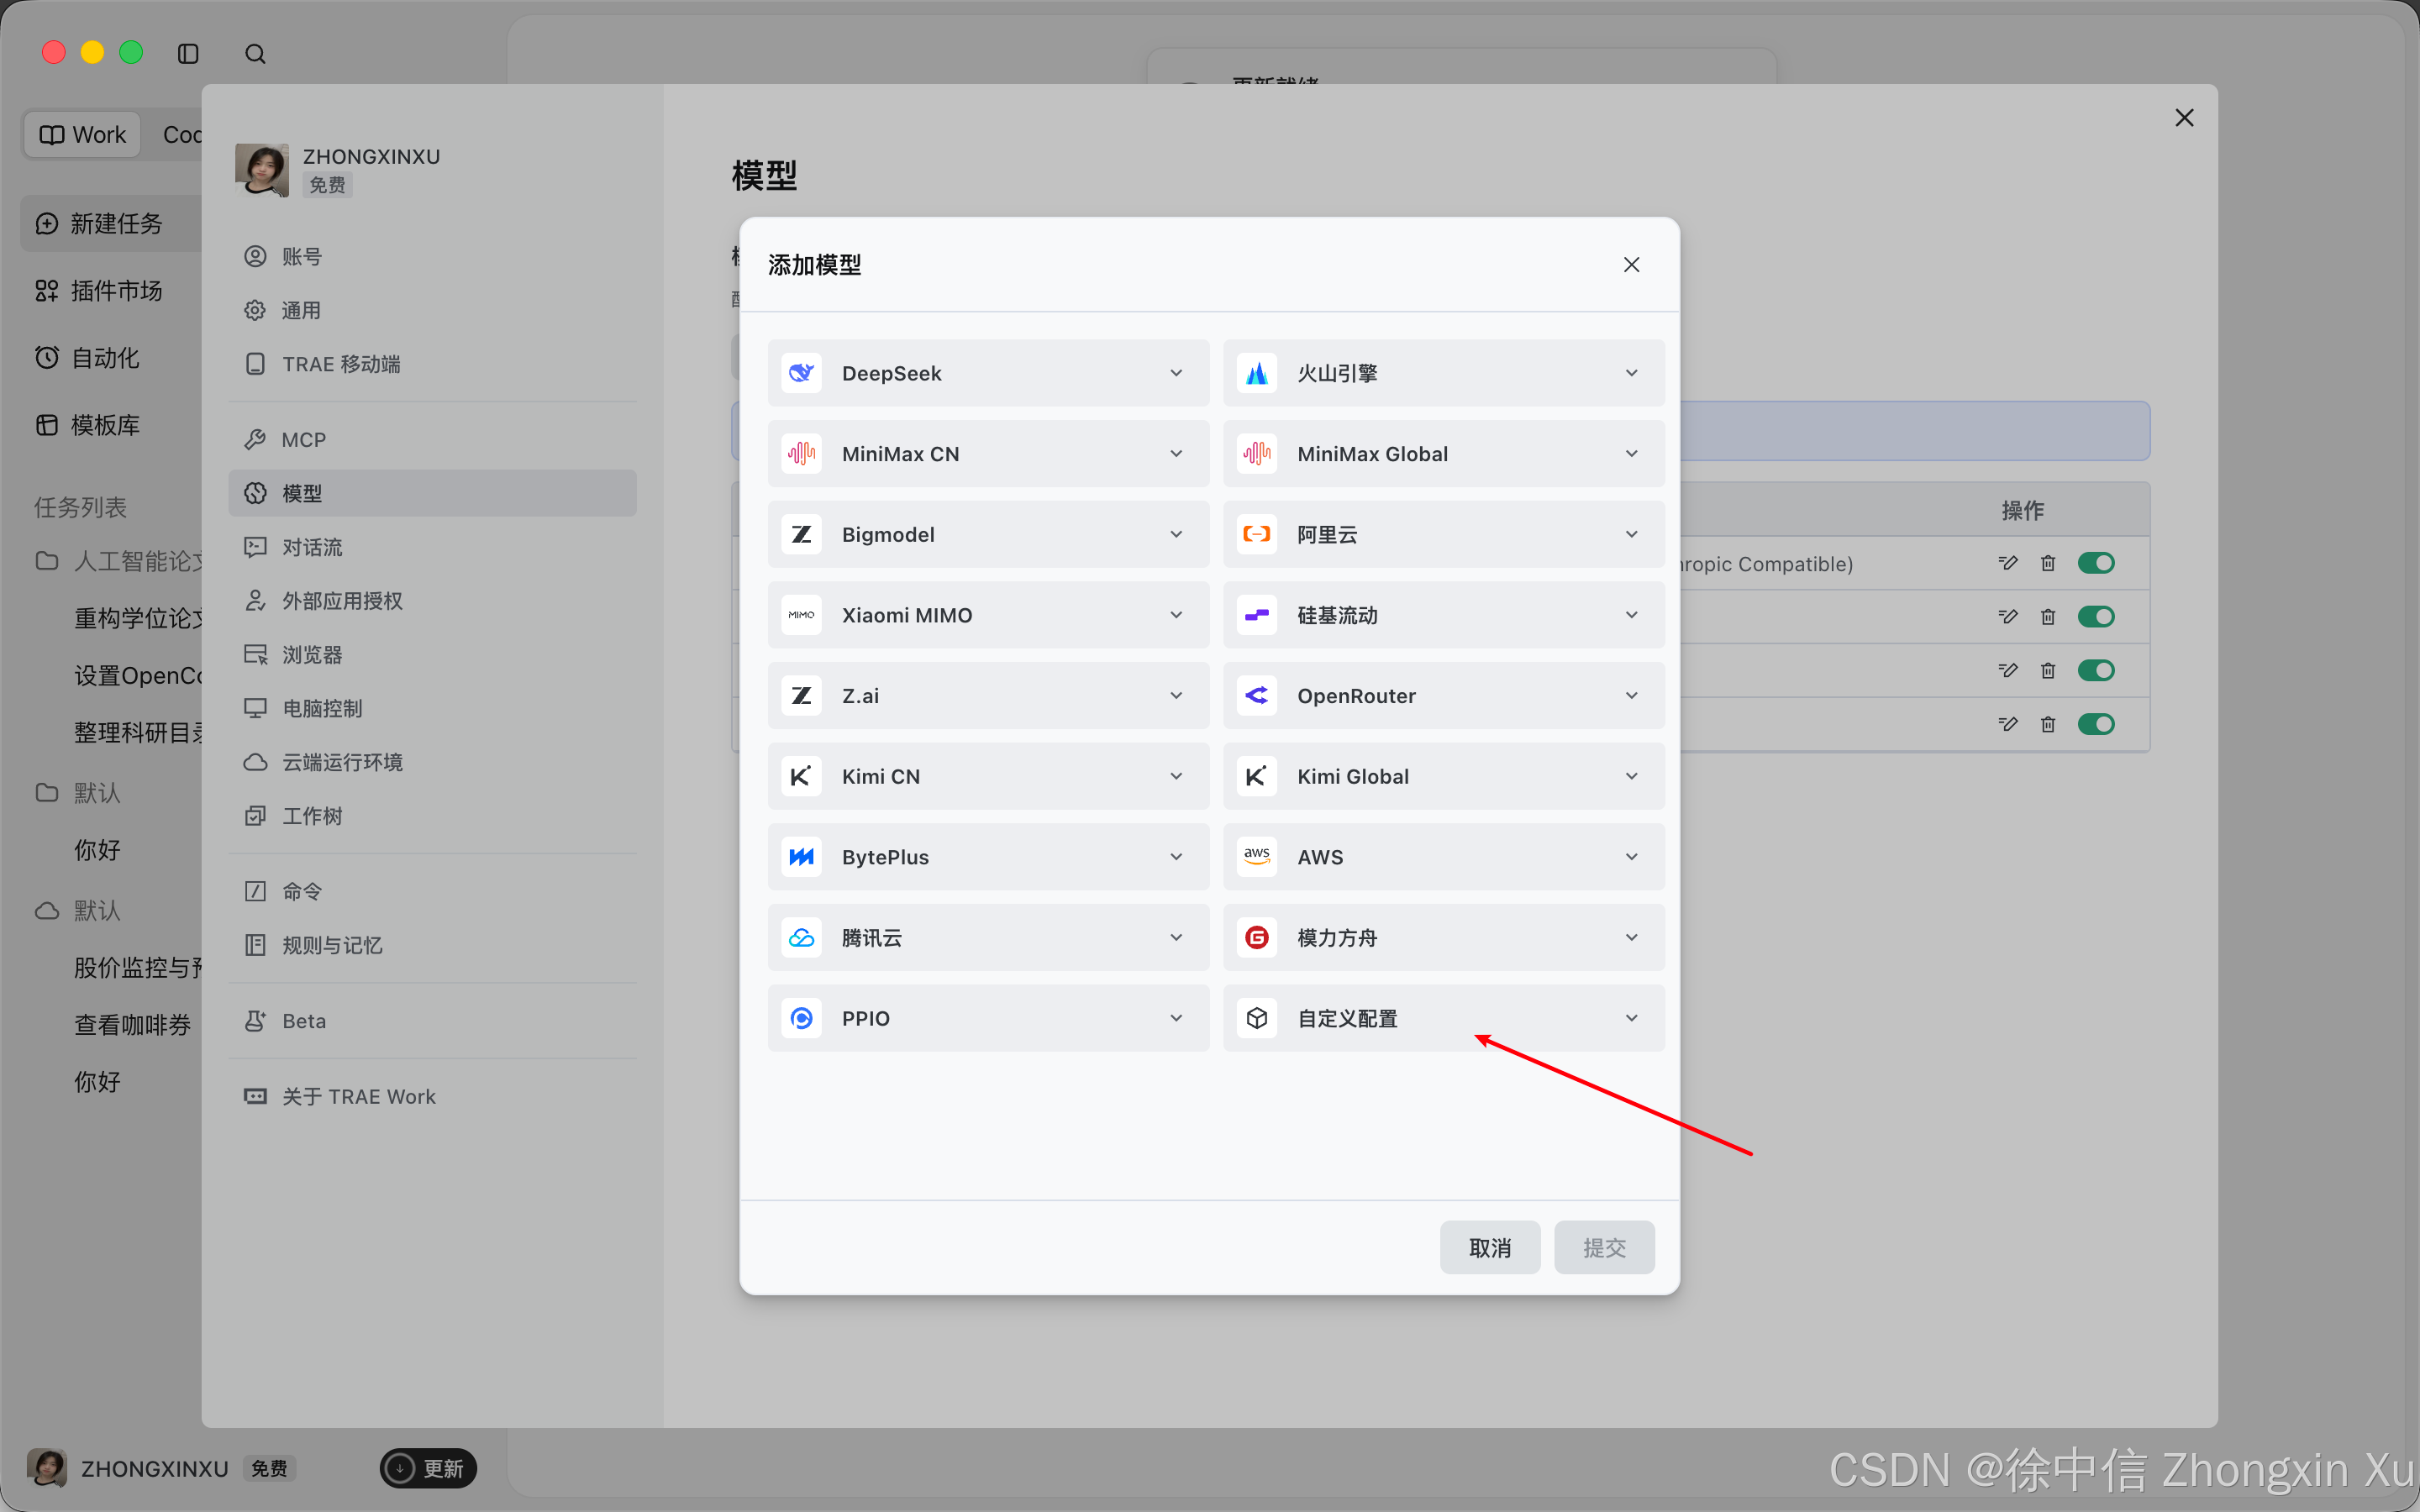Open MCP settings section
Viewport: 2420px width, 1512px height.
tap(432, 440)
